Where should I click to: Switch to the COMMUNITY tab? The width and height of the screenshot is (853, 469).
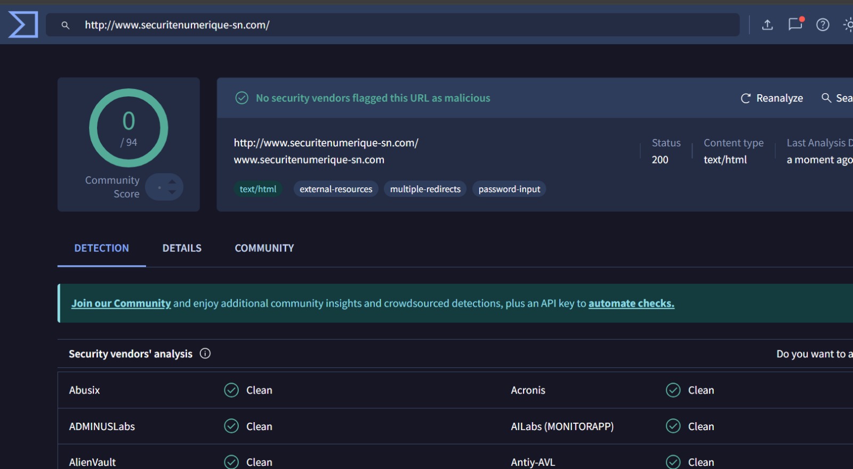pos(264,248)
